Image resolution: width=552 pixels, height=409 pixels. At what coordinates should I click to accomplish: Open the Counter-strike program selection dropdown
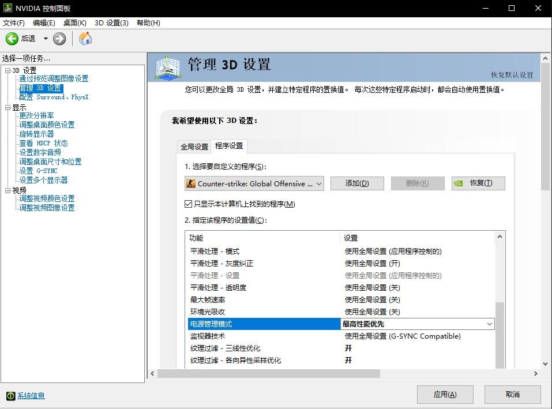point(254,183)
